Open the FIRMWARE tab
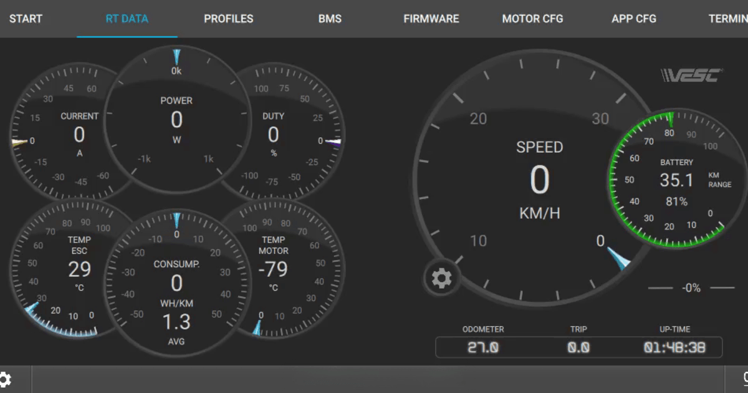This screenshot has width=748, height=393. tap(431, 19)
